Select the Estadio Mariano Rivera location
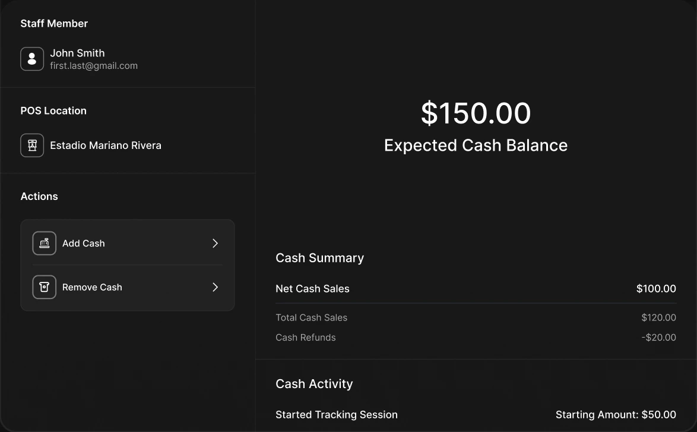697x432 pixels. click(x=106, y=145)
